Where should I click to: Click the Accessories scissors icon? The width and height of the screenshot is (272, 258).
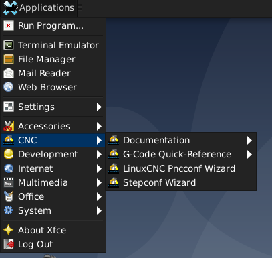tap(9, 126)
